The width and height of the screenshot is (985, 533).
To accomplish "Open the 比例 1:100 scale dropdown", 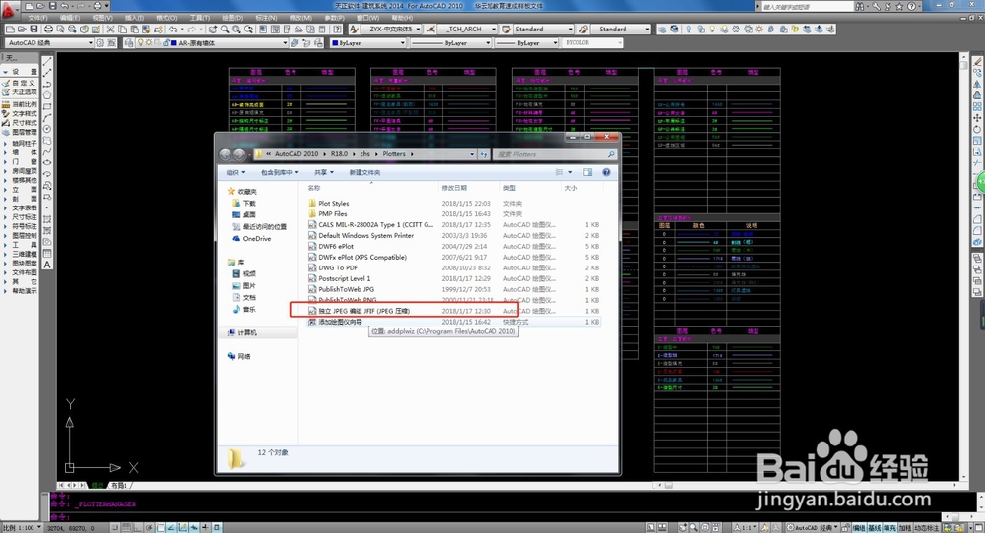I will coord(22,528).
